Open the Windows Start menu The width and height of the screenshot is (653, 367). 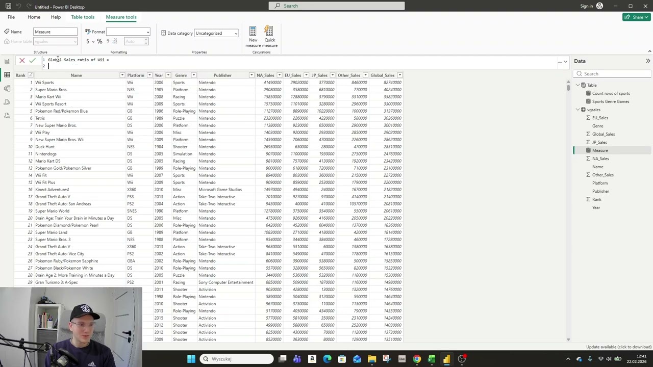click(x=191, y=359)
